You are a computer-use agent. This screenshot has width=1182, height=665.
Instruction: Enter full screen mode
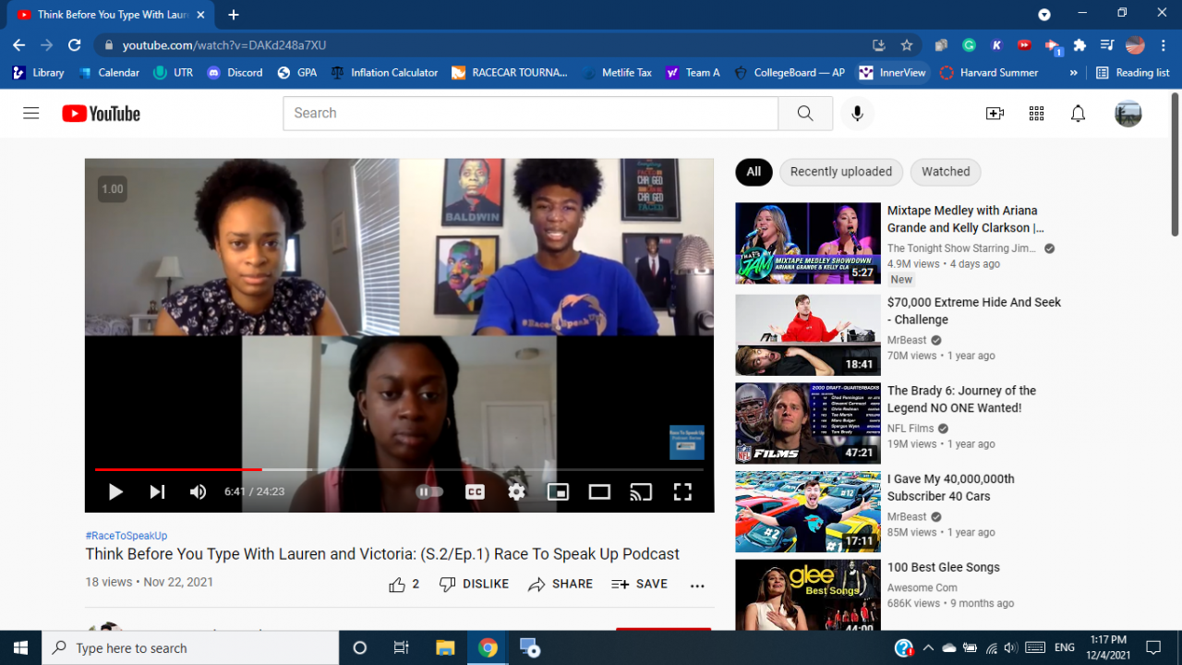(x=682, y=492)
